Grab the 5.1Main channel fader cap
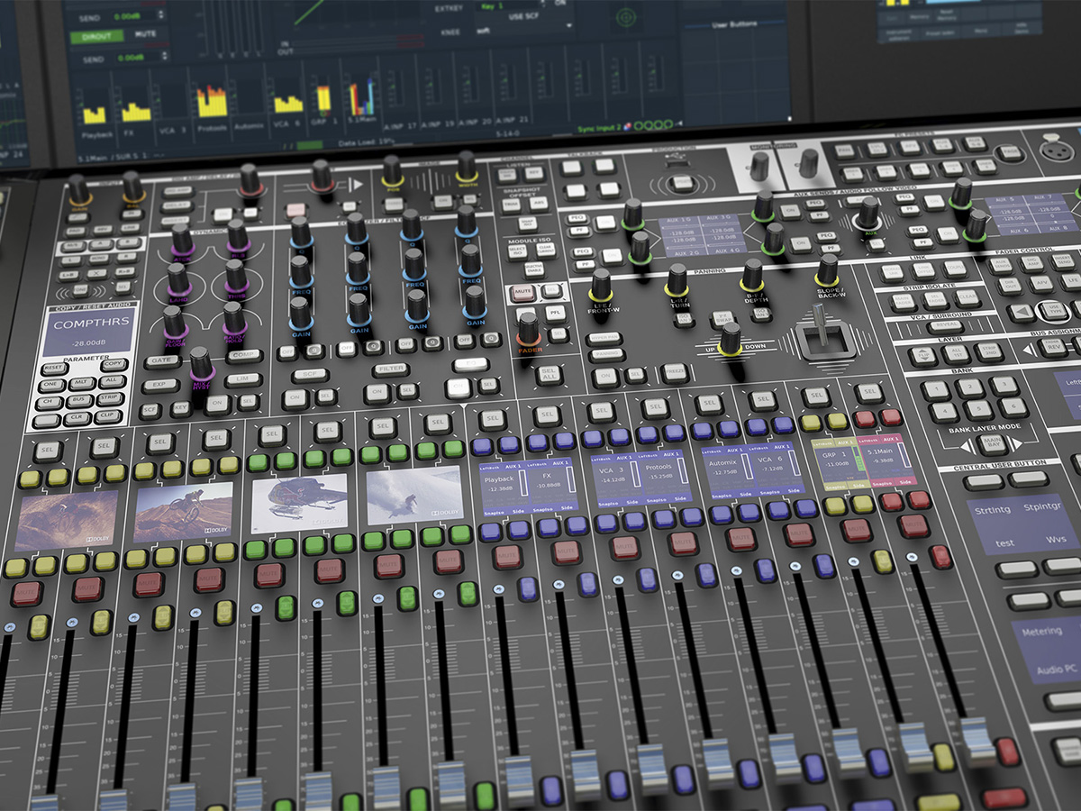 [979, 742]
